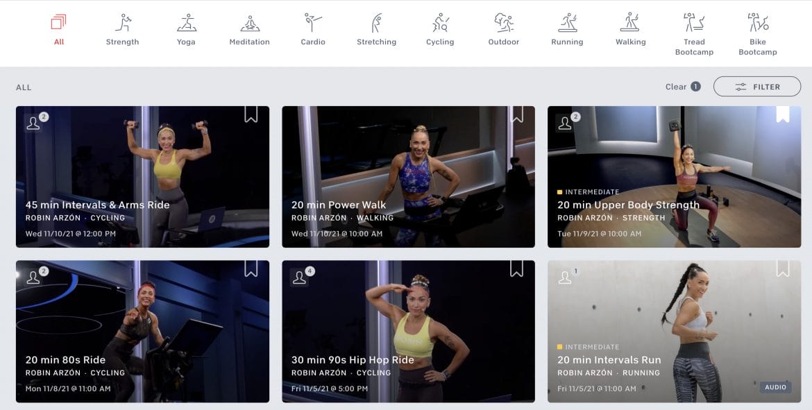This screenshot has width=812, height=410.
Task: Click date Tue 11/9/21 @ 10:00 AM
Action: [x=599, y=234]
